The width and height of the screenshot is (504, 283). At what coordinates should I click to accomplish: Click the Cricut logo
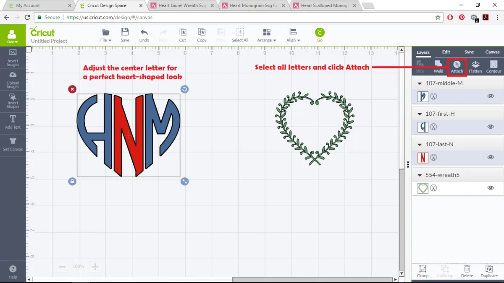(x=42, y=32)
